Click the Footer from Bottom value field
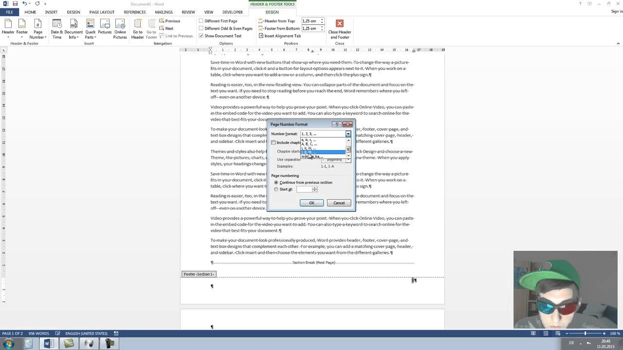 (311, 28)
